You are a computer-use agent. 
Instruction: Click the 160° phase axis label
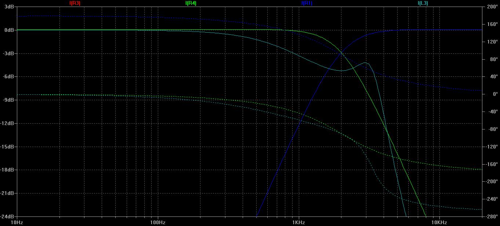tap(492, 24)
